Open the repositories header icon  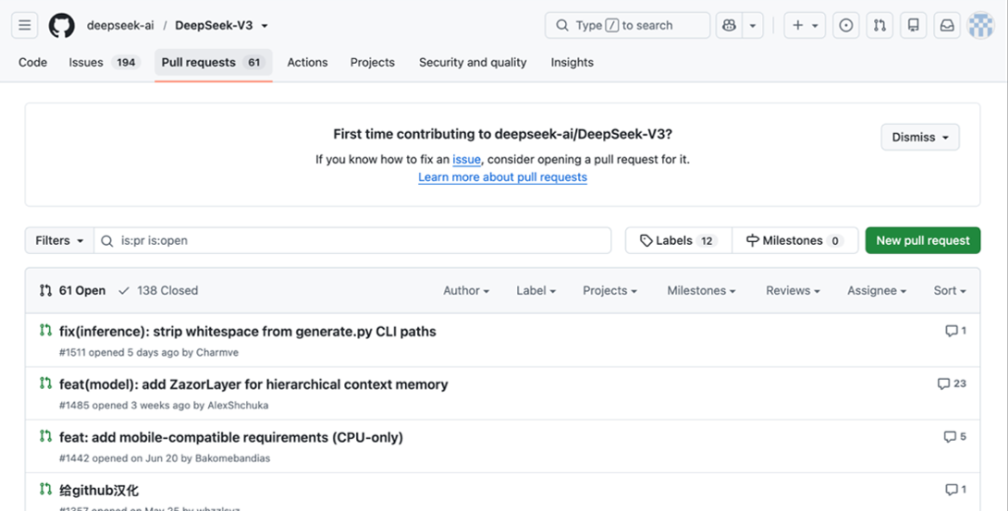(x=914, y=26)
